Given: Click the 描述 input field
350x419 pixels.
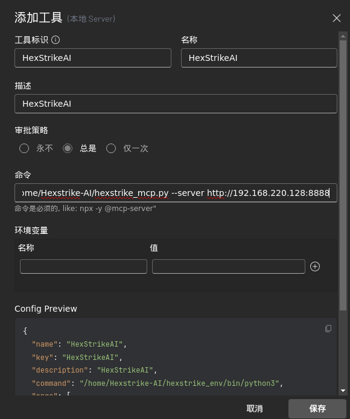Looking at the screenshot, I should click(176, 104).
